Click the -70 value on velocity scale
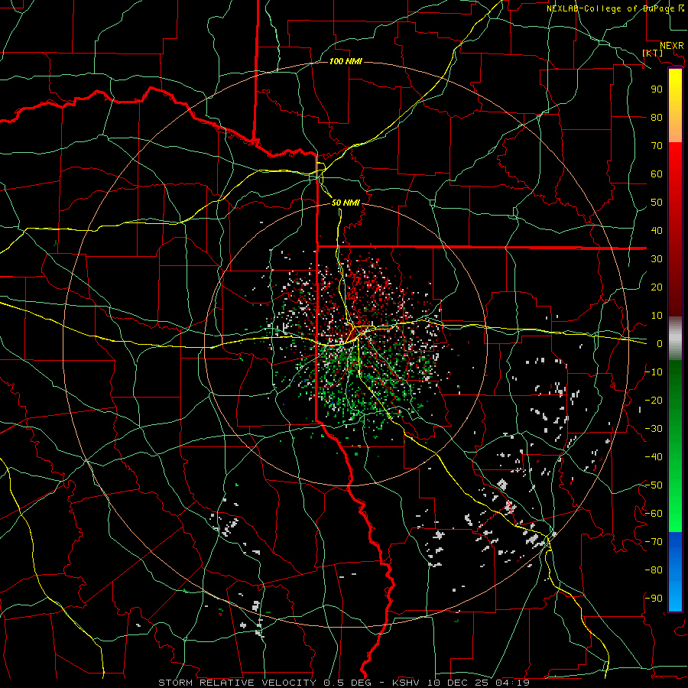The width and height of the screenshot is (688, 688). pos(654,542)
